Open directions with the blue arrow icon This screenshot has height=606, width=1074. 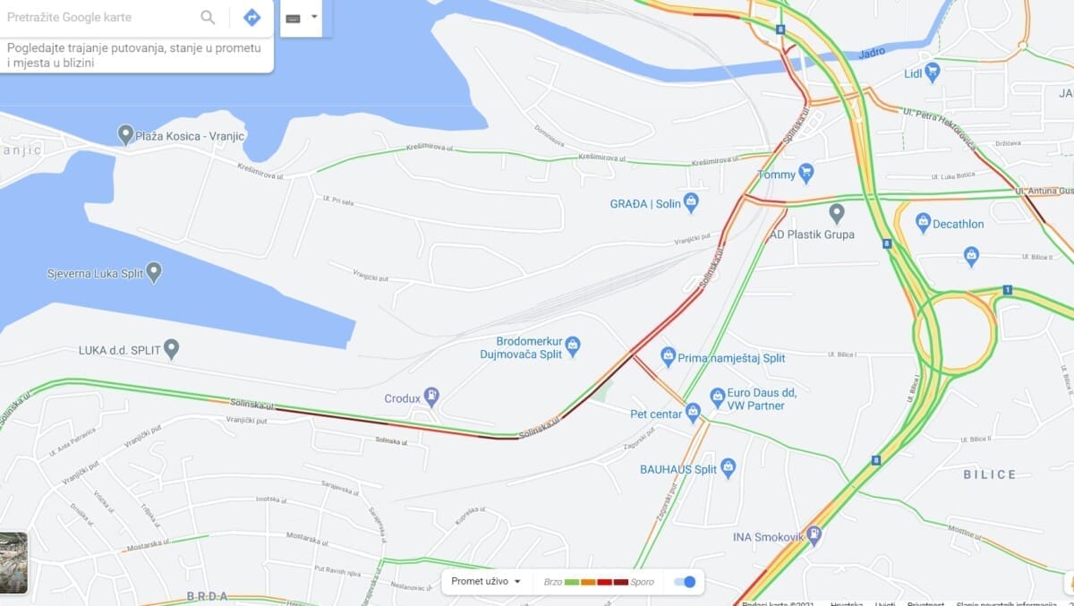pos(252,17)
